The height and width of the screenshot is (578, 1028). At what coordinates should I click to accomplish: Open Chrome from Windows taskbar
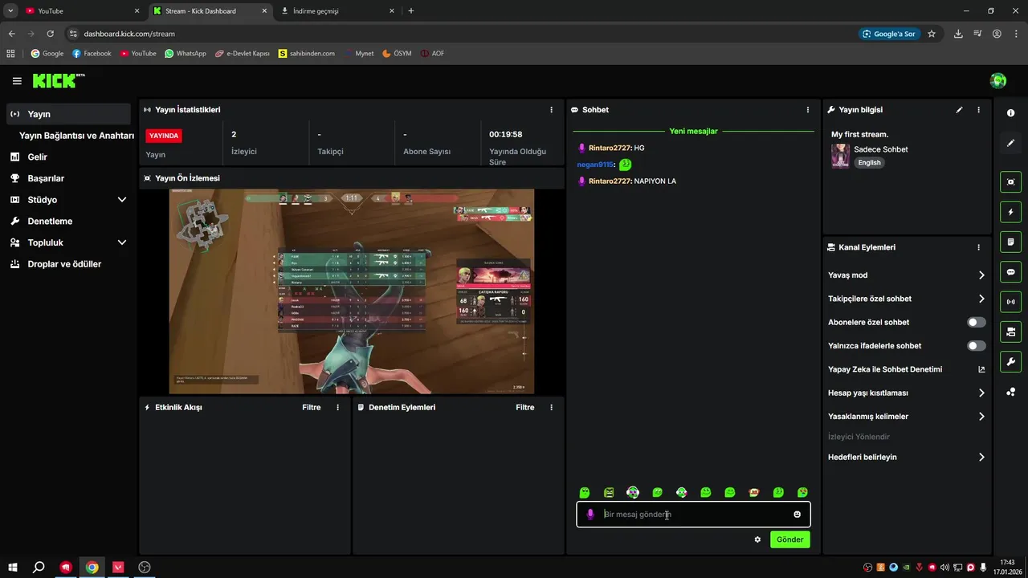click(x=92, y=567)
